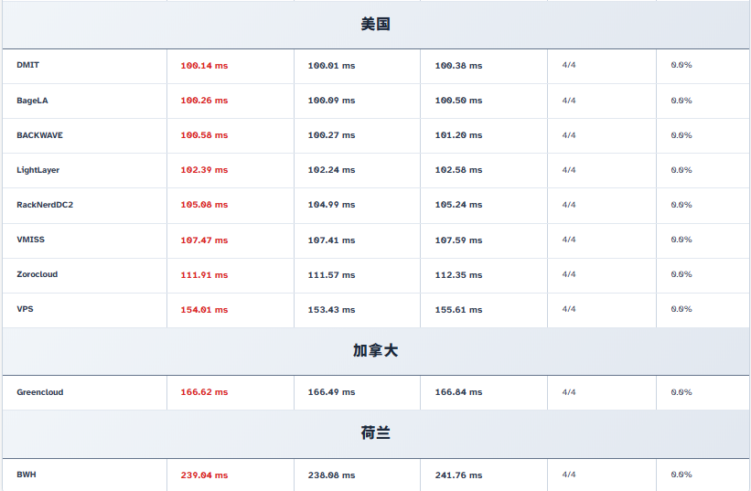The image size is (751, 491).
Task: Open the LightLayer provider entry
Action: pos(38,169)
